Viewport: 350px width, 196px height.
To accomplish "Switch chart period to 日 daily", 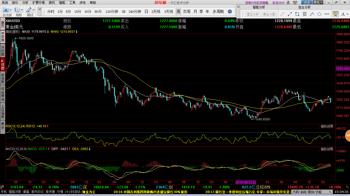I will [x=146, y=11].
